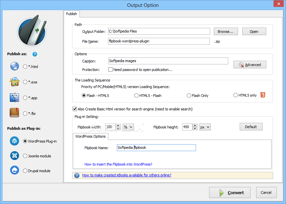Click the Output Folder path field
This screenshot has width=286, height=204.
coord(159,31)
